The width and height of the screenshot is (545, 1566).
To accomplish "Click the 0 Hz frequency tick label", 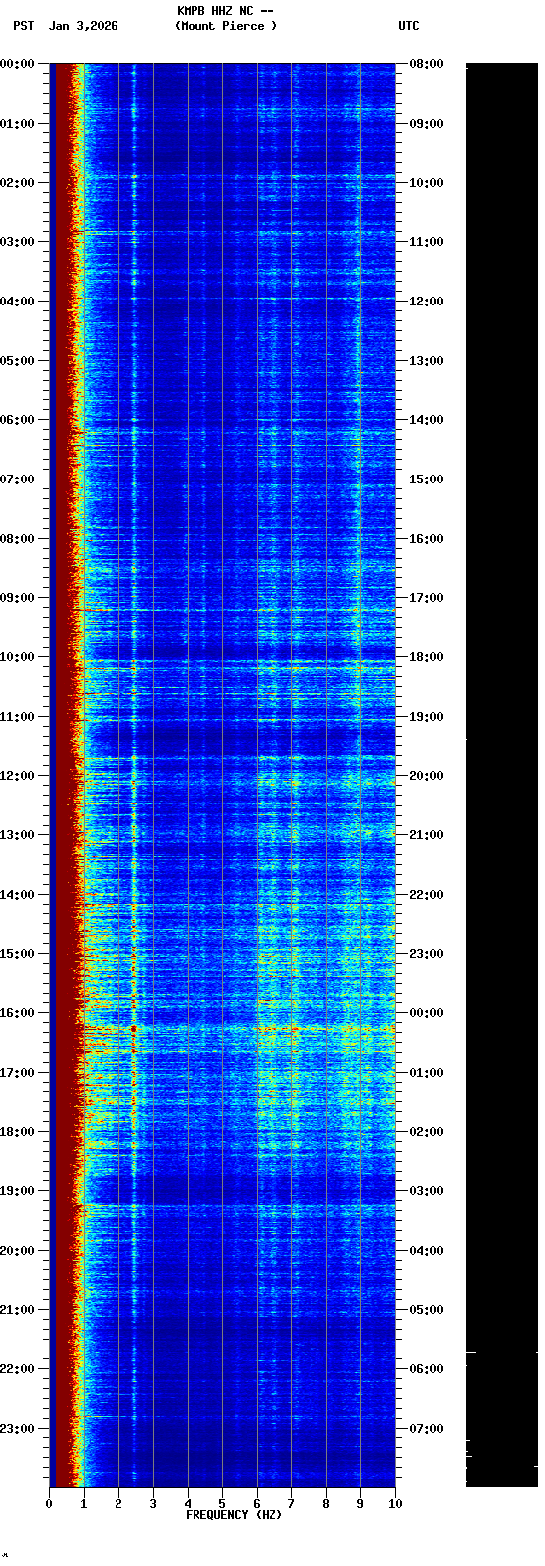I will pyautogui.click(x=49, y=1504).
